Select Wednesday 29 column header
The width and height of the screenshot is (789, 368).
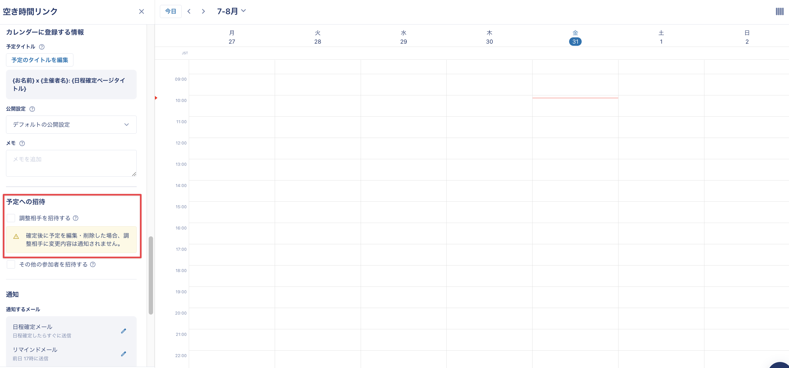(x=404, y=37)
